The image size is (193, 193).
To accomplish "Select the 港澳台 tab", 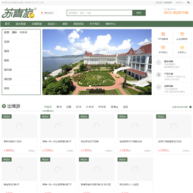I will click(114, 107).
